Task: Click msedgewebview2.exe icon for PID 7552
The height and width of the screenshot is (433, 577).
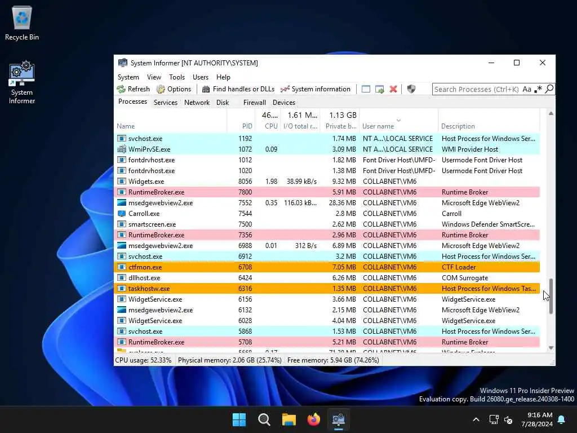Action: pyautogui.click(x=122, y=202)
